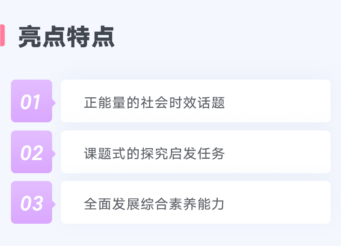The image size is (341, 246).
Task: Click the pink bar beside 亮点特点
Action: (x=2, y=35)
